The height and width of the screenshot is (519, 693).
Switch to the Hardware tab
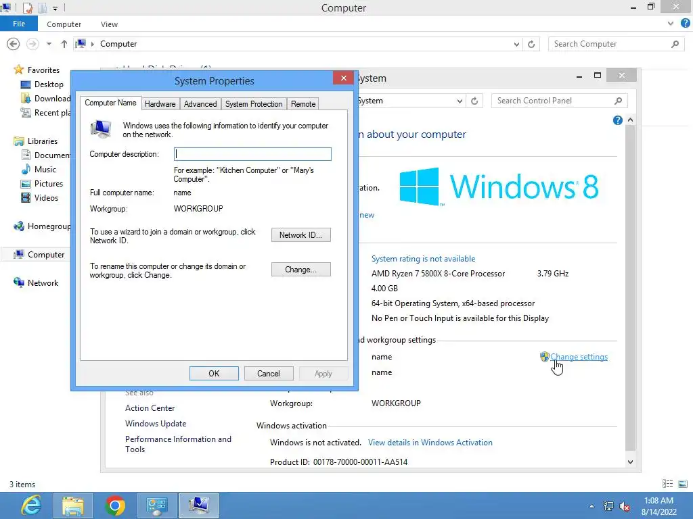(160, 103)
